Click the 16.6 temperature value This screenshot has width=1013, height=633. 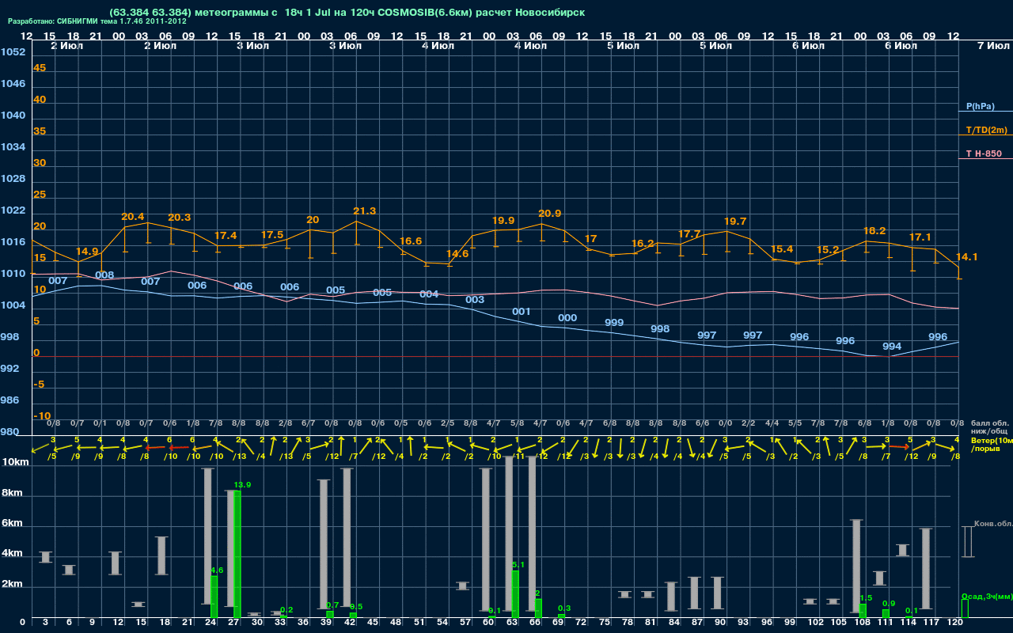[x=410, y=241]
